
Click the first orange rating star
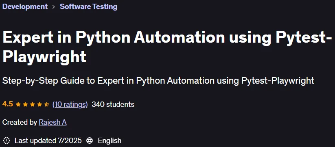click(x=18, y=104)
